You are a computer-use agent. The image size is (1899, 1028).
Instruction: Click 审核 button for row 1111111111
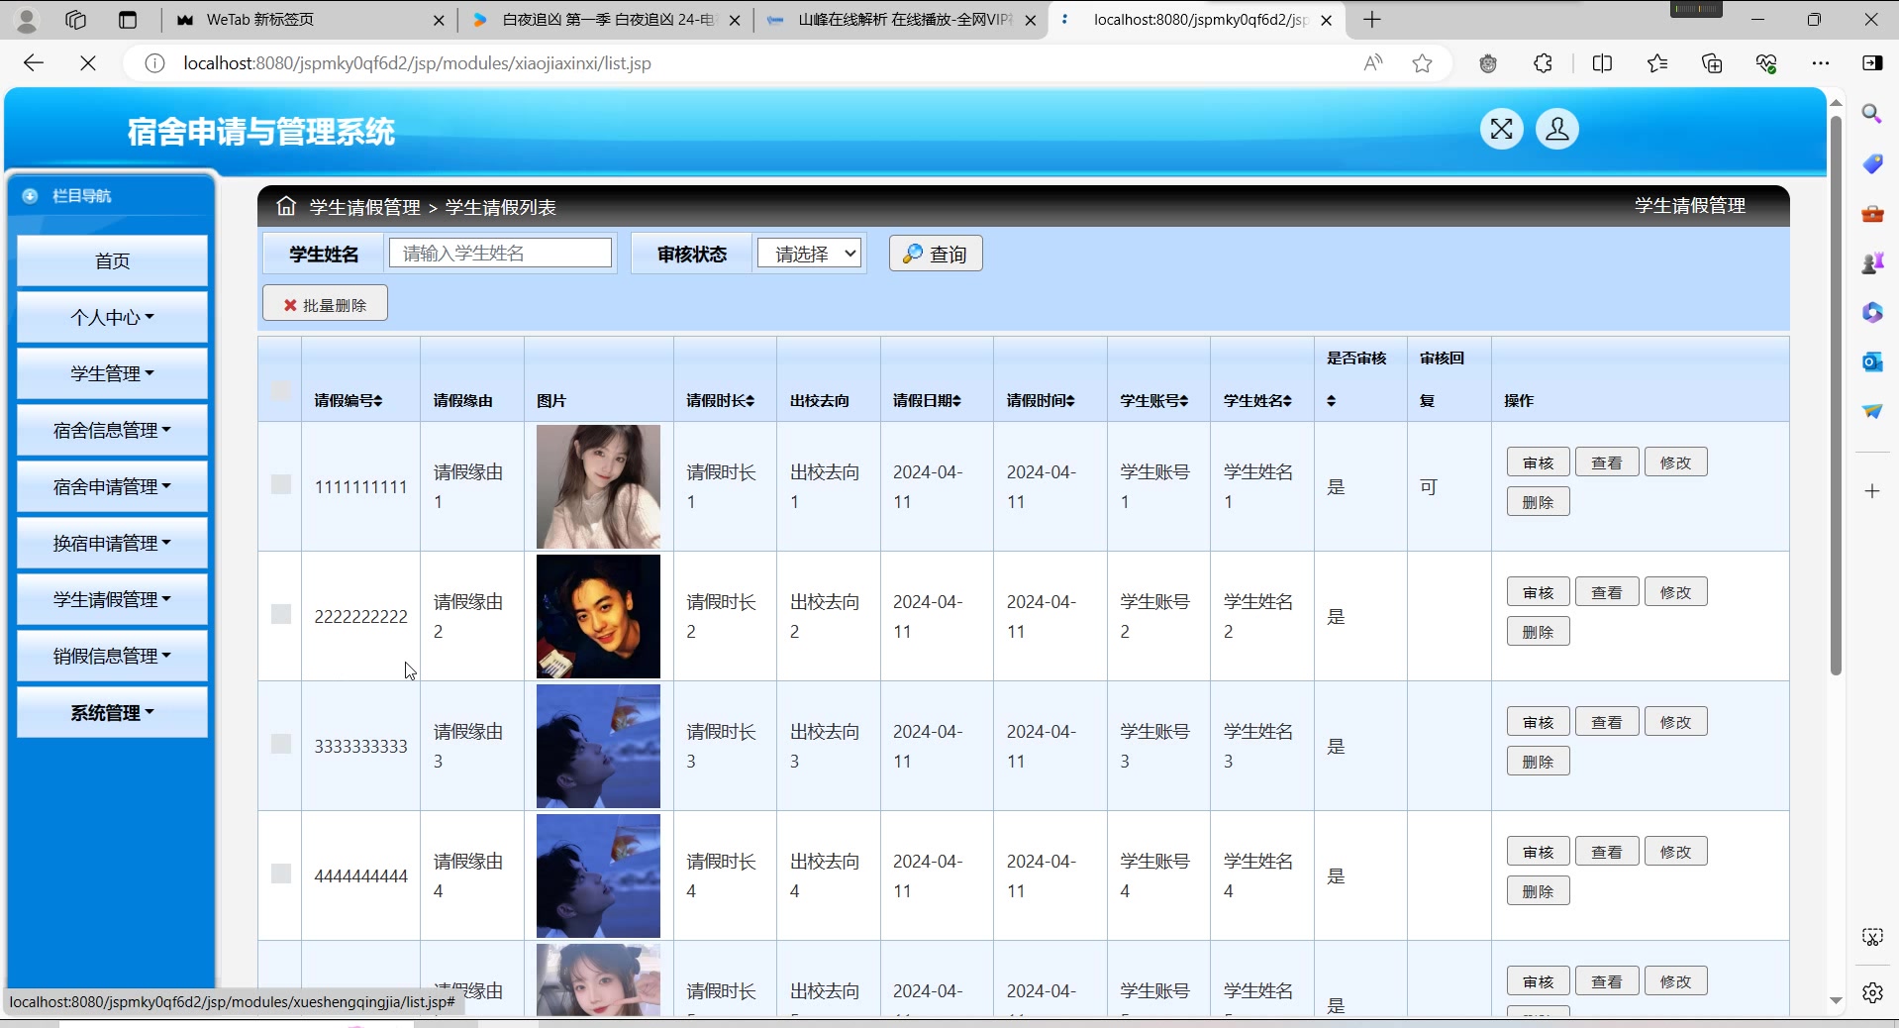tap(1538, 463)
